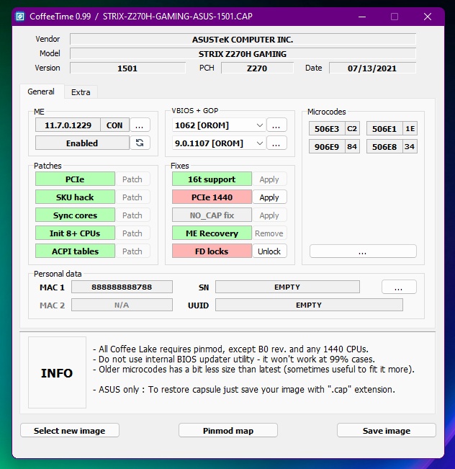
Task: Click Patch button beside PCIe
Action: click(132, 179)
